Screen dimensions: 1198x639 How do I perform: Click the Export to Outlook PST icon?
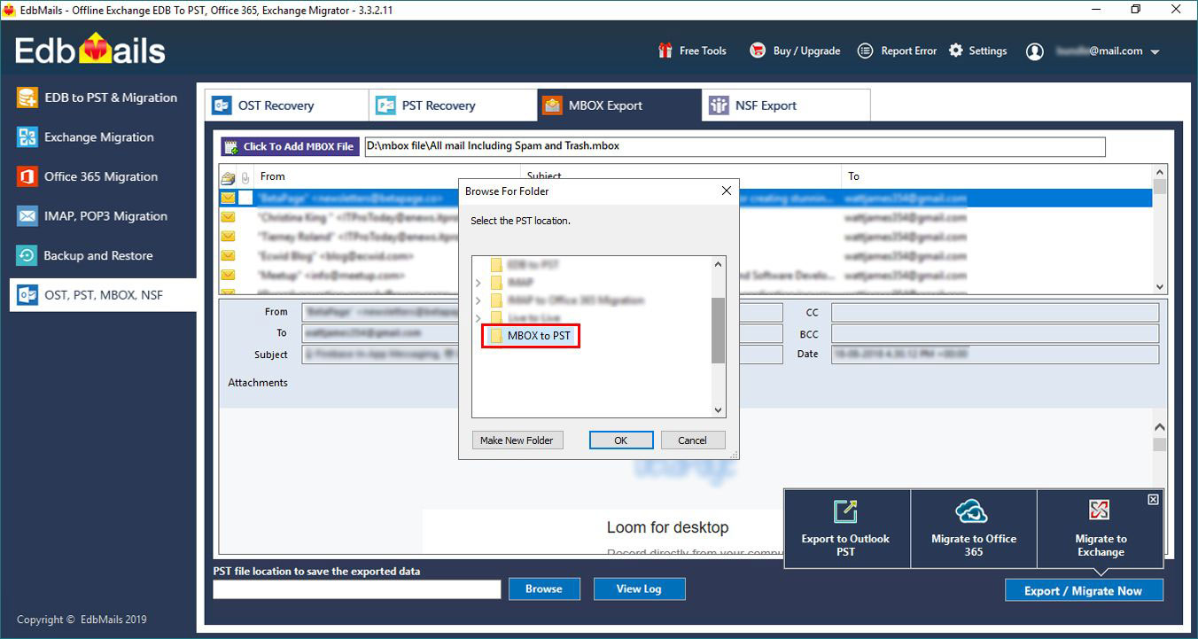pos(845,511)
